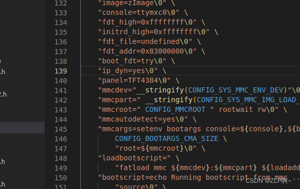Click the CONFIG_BOOTARGS_CMA_SIZE macro
Viewport: 300px width, 189px height.
click(166, 139)
